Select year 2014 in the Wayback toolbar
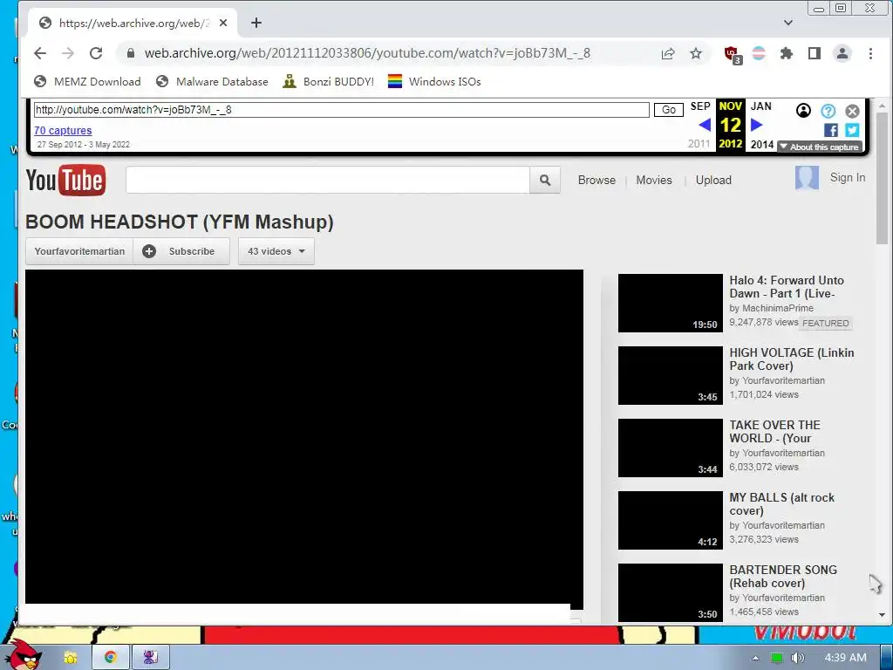893x670 pixels. [x=762, y=145]
